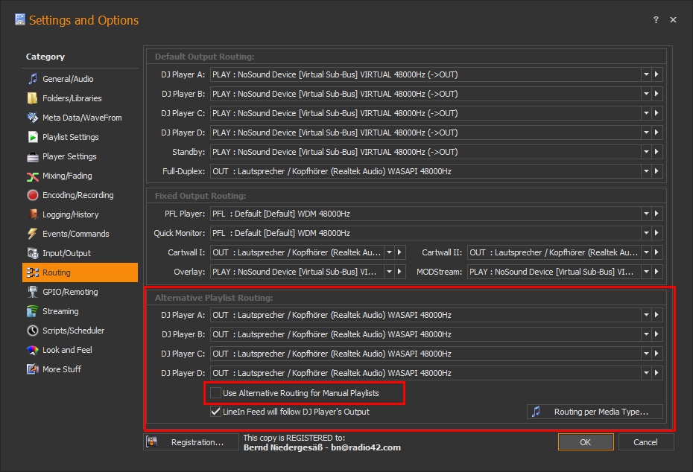Open alternative DJ Player A routing dropdown
The image size is (693, 472).
646,315
